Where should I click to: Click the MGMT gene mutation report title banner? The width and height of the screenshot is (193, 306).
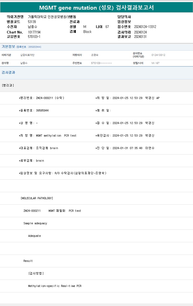coord(96,8)
